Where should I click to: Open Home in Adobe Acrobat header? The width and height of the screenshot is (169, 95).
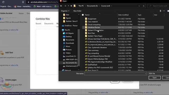(x=21, y=13)
